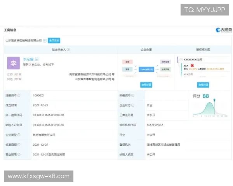This screenshot has width=233, height=186.
Task: Open the info icon beside 法定代表人
Action: point(68,50)
